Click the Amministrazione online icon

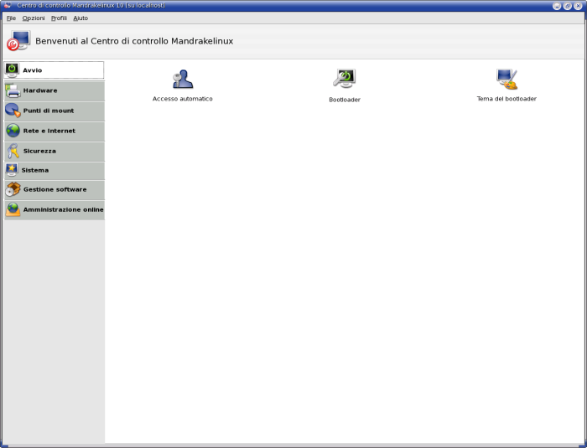13,209
